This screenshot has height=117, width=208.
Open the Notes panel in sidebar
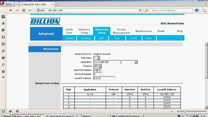pos(3,30)
